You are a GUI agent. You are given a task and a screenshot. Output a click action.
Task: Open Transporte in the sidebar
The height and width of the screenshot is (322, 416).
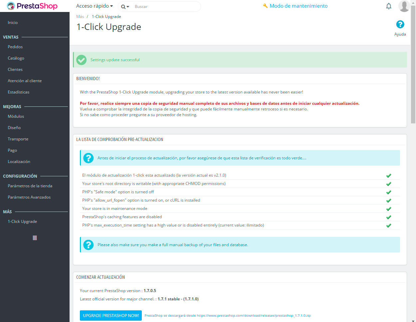point(18,139)
